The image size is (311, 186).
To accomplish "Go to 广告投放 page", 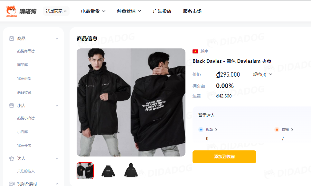I will pyautogui.click(x=162, y=11).
